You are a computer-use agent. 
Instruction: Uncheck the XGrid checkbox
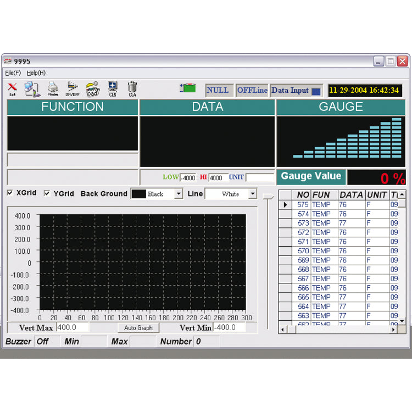(10, 193)
